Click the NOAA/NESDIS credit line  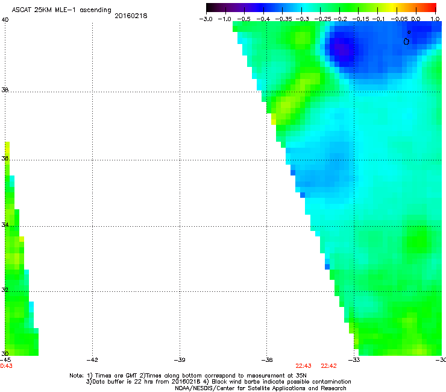[260, 388]
